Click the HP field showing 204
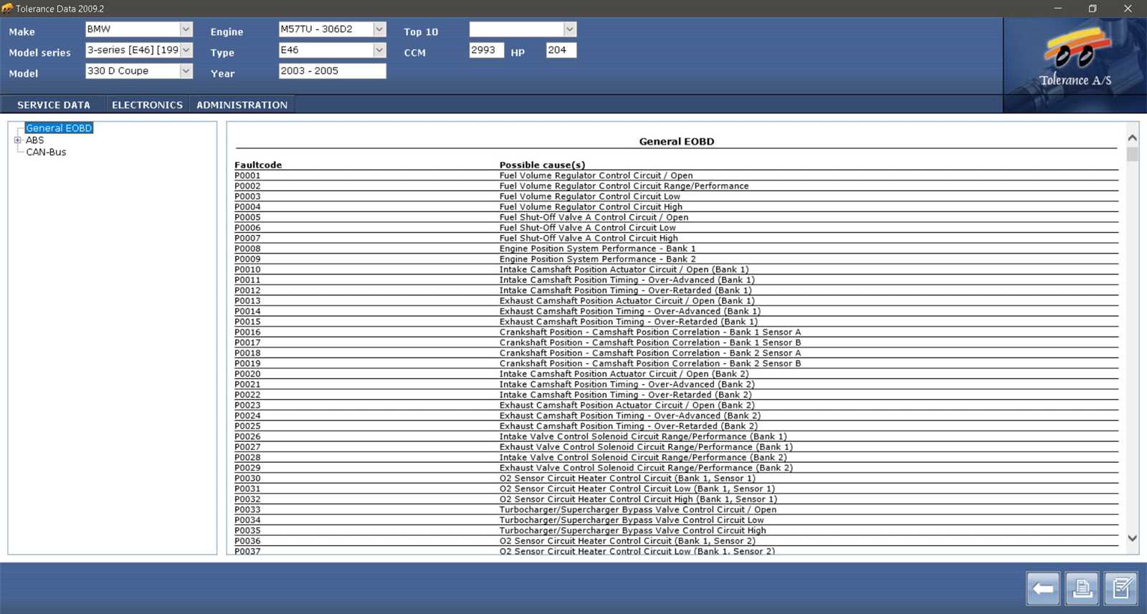The image size is (1147, 614). 561,50
